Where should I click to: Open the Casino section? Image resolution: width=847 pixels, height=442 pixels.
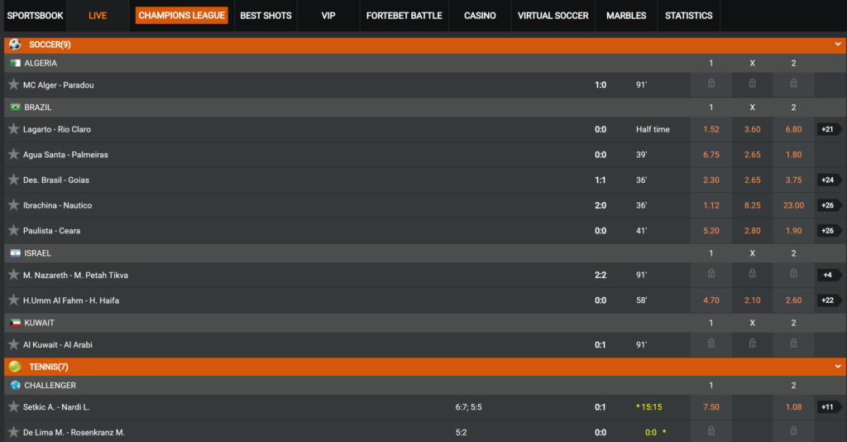480,16
